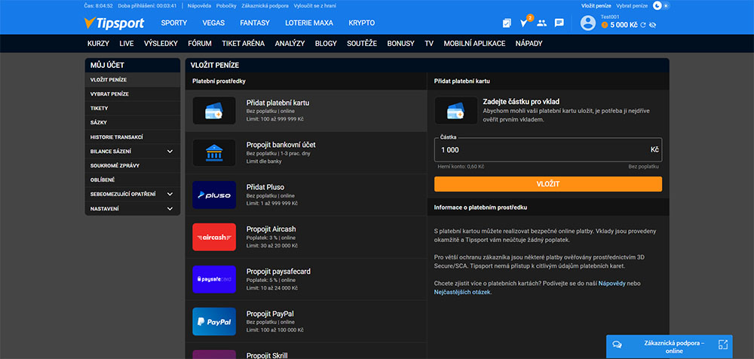This screenshot has width=754, height=359.
Task: Open notifications checkmark icon with badge 2
Action: click(525, 23)
